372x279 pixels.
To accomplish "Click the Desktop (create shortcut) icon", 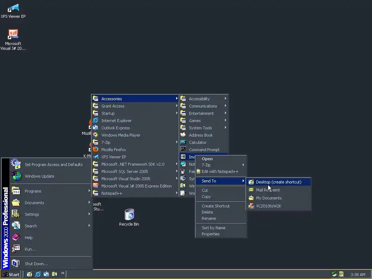I will click(251, 182).
